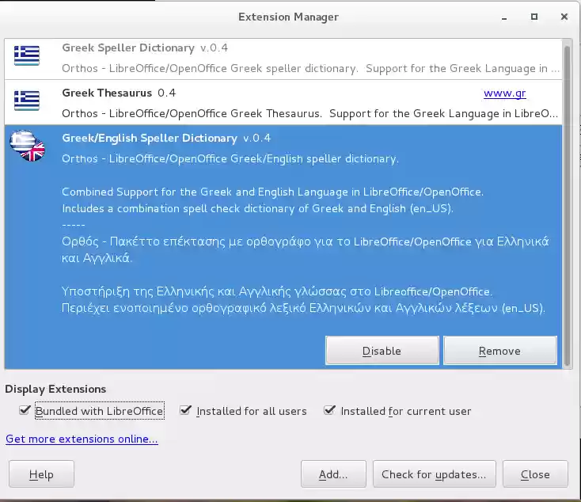Toggle Installed for current user checkbox

coord(330,411)
